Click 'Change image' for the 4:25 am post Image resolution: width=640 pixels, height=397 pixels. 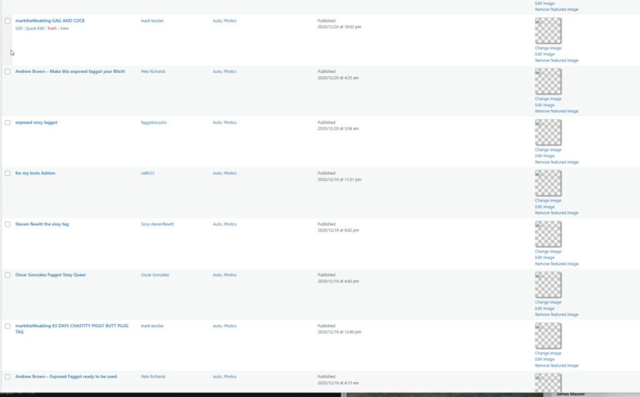tap(548, 99)
